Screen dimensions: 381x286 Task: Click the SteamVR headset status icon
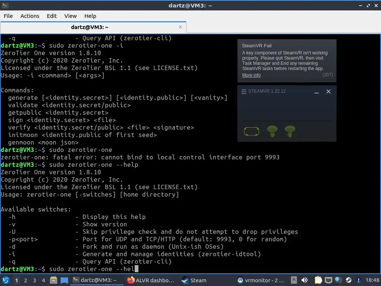(x=251, y=131)
